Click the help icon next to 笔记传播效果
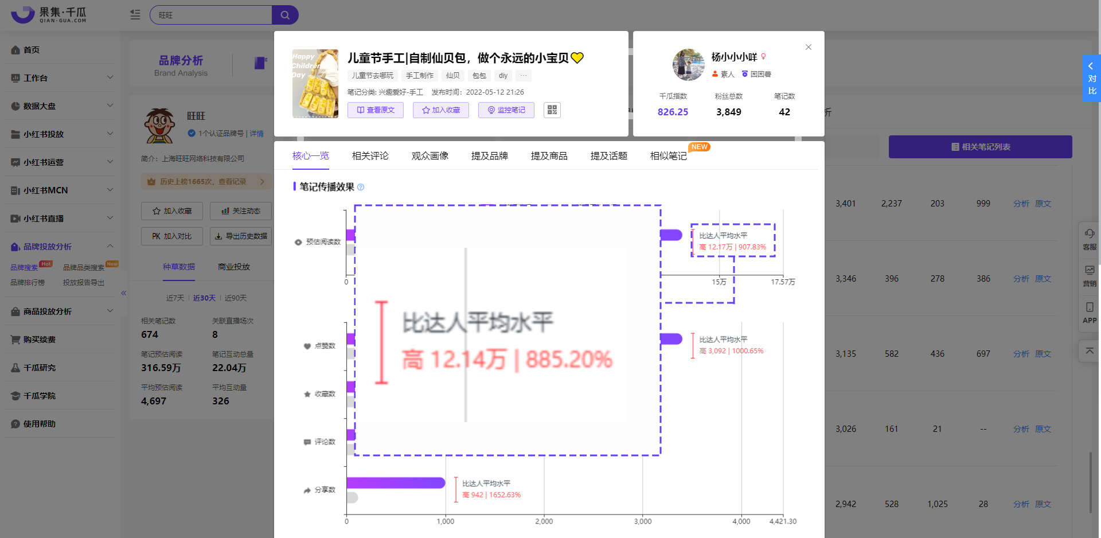This screenshot has height=538, width=1101. 361,187
